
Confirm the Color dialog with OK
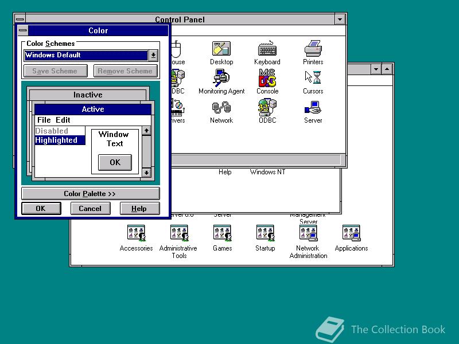(41, 208)
